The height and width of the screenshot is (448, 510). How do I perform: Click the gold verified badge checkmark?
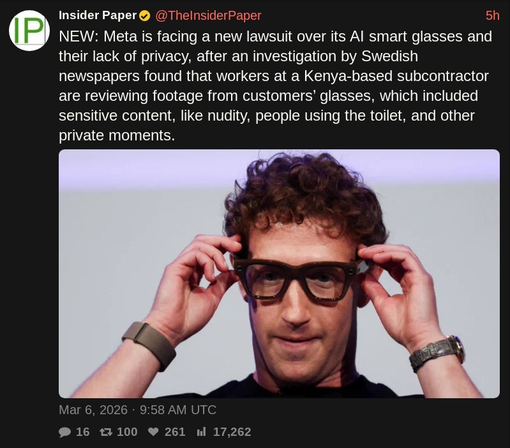145,15
